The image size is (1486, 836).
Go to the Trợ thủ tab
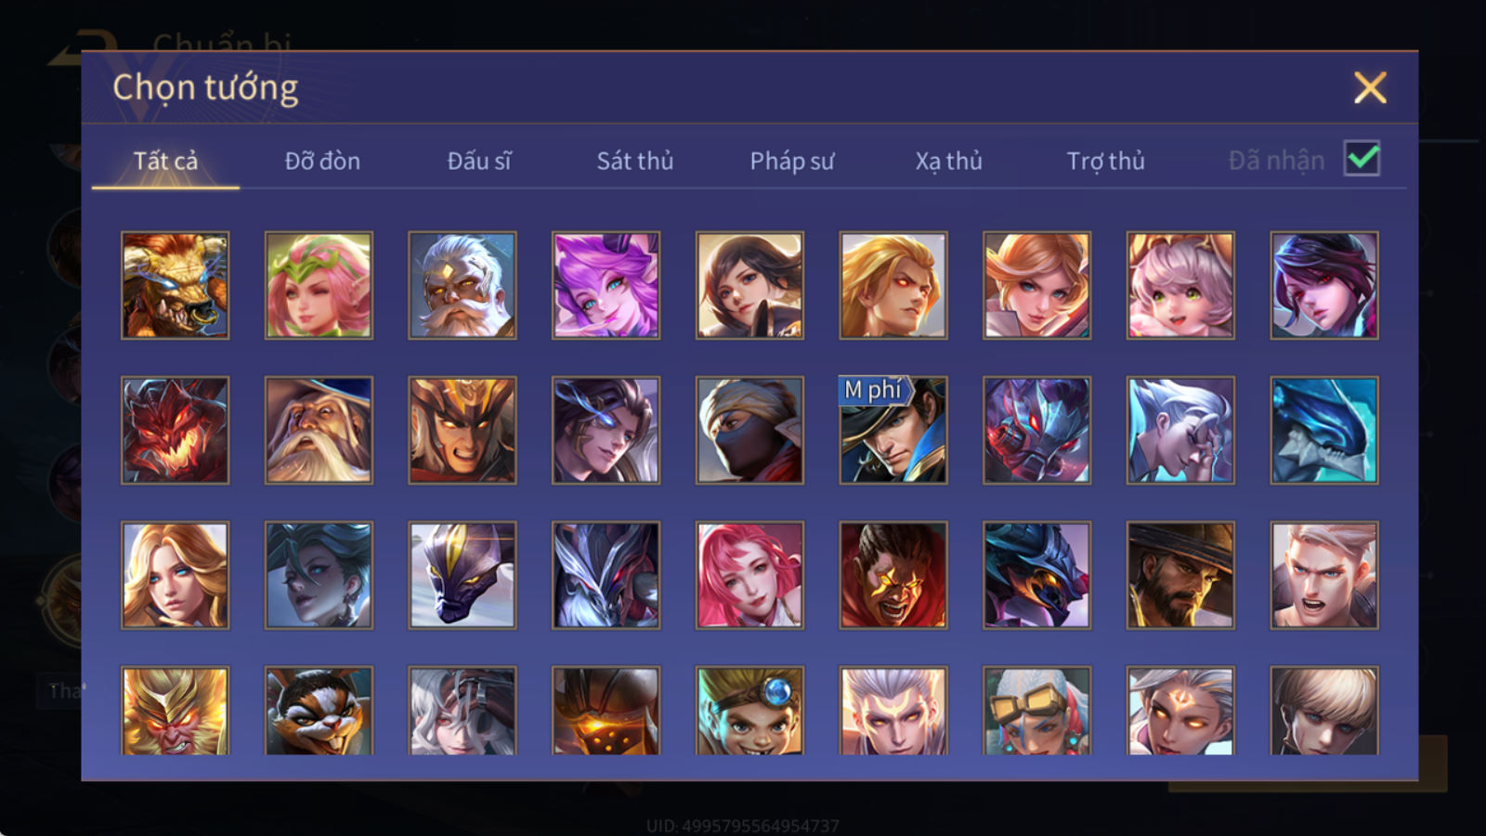(x=1105, y=161)
